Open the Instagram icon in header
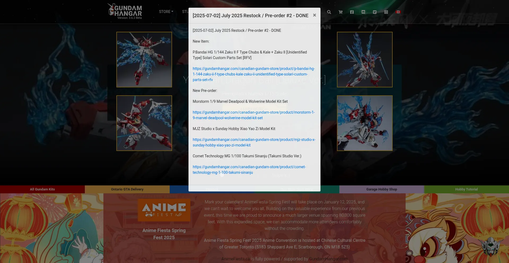The height and width of the screenshot is (263, 509). coord(386,12)
